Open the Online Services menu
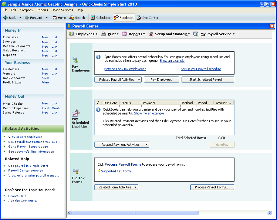Screen dimensions: 277x220 pyautogui.click(x=62, y=10)
